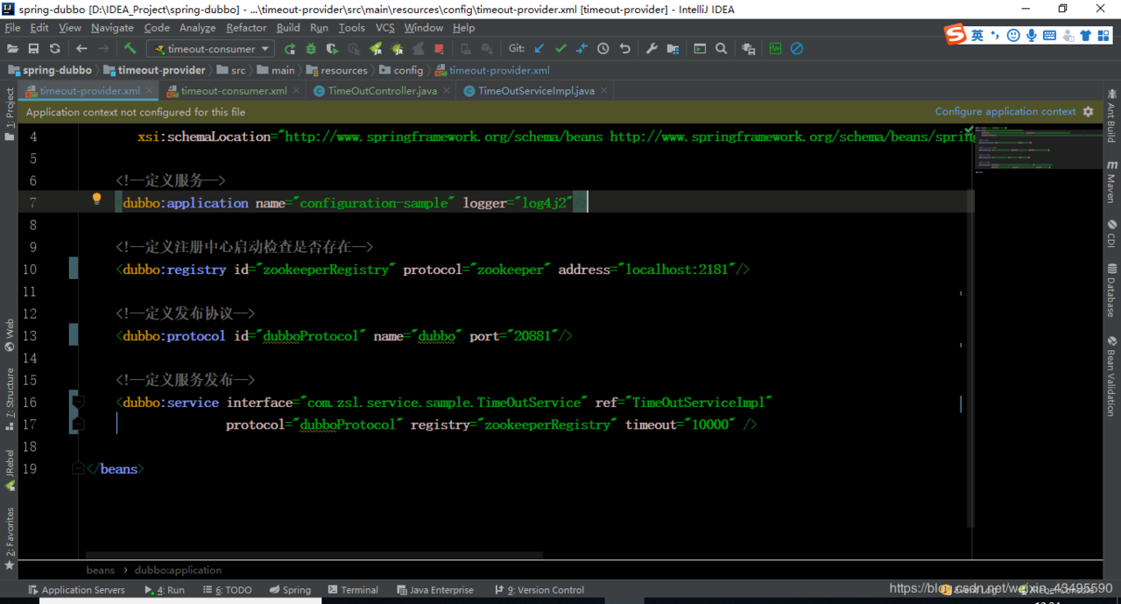
Task: Open the Navigate menu
Action: click(x=112, y=28)
